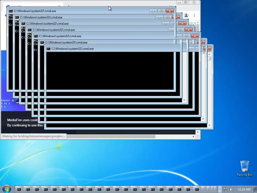Click the 'Waiting for fundingchoicesmessages' status text
The width and height of the screenshot is (257, 193).
(x=34, y=136)
